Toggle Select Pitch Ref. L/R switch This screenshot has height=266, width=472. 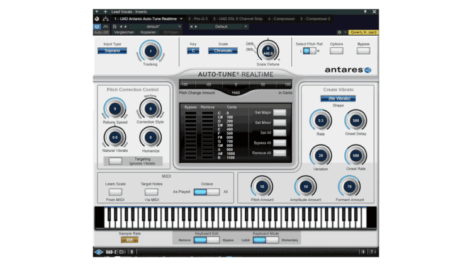(x=310, y=51)
